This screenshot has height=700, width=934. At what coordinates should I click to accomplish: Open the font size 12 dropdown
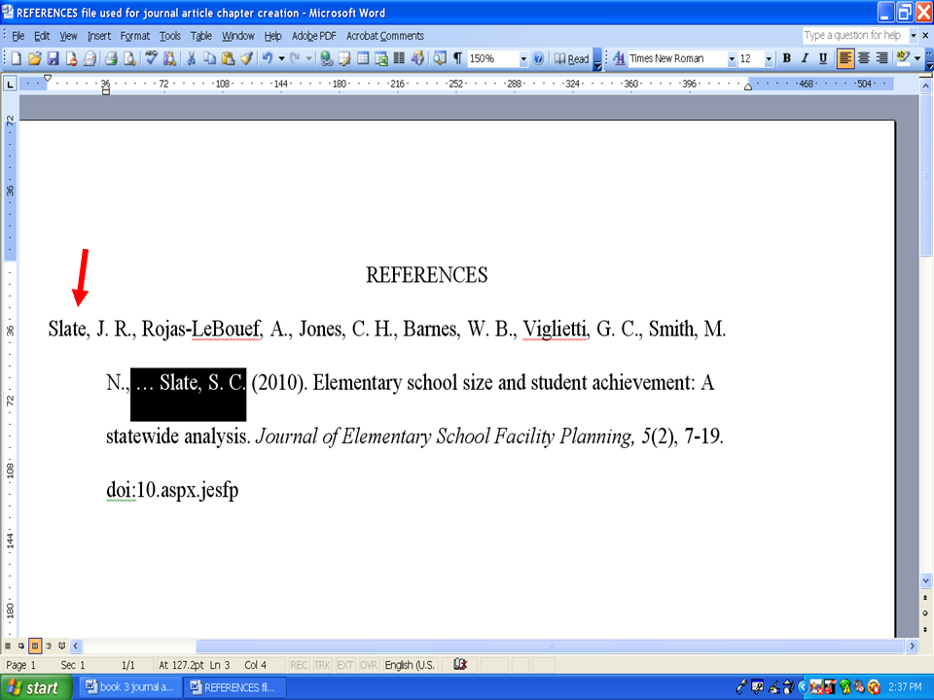[x=769, y=58]
